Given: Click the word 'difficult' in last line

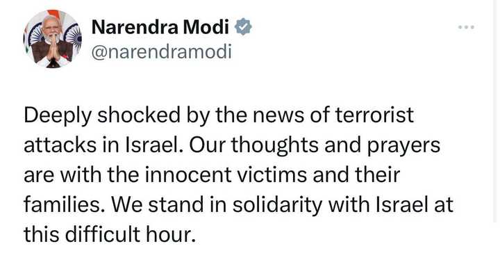Looking at the screenshot, I should point(103,234).
